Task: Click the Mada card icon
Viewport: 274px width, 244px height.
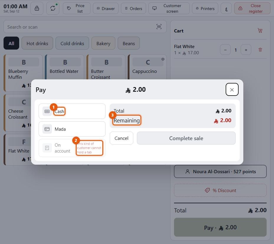Action: (x=47, y=129)
